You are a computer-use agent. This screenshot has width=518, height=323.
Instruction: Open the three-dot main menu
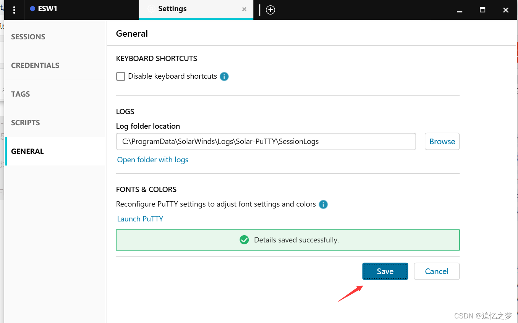pos(14,10)
